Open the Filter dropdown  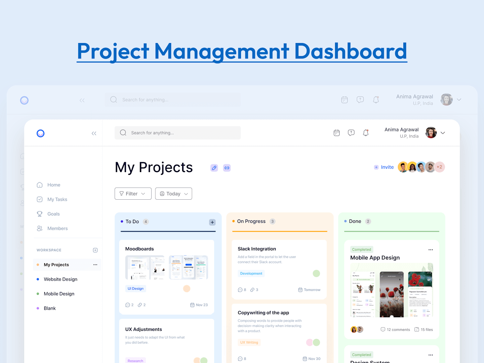[133, 194]
